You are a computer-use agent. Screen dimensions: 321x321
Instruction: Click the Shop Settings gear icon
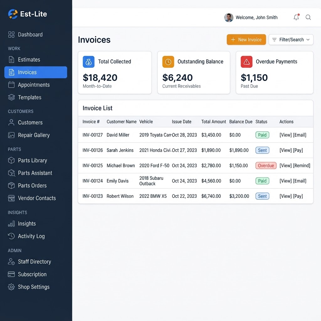click(11, 287)
